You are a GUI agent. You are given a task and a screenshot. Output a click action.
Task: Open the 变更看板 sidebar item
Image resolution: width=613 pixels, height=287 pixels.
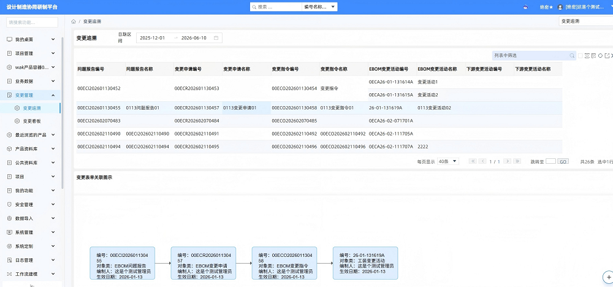[x=31, y=121]
